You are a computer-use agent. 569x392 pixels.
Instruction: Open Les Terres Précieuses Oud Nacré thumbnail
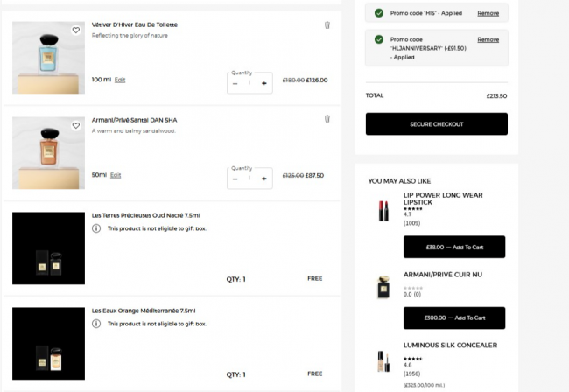click(48, 248)
